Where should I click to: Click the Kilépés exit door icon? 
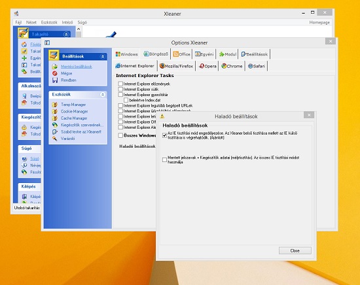click(x=24, y=197)
